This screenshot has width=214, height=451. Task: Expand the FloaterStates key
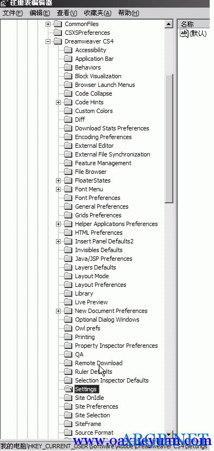(x=59, y=180)
